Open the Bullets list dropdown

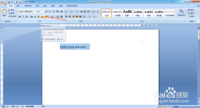pos(69,12)
